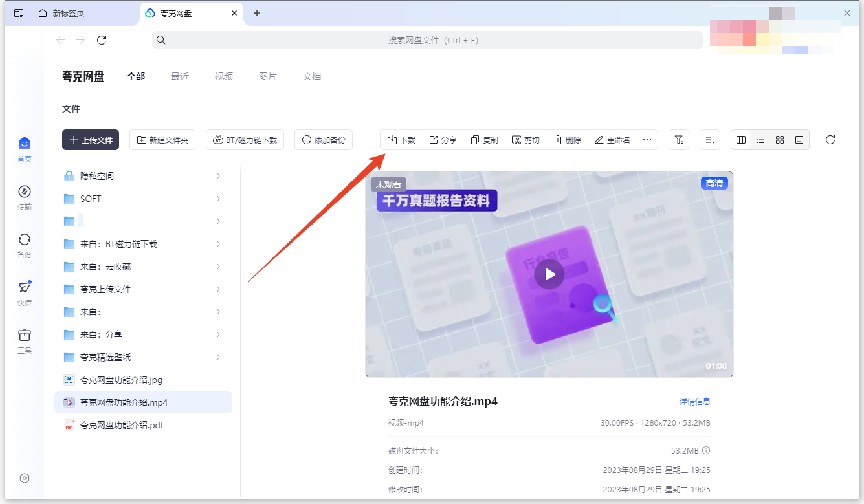Click the 下载 download toolbar icon

click(x=401, y=139)
